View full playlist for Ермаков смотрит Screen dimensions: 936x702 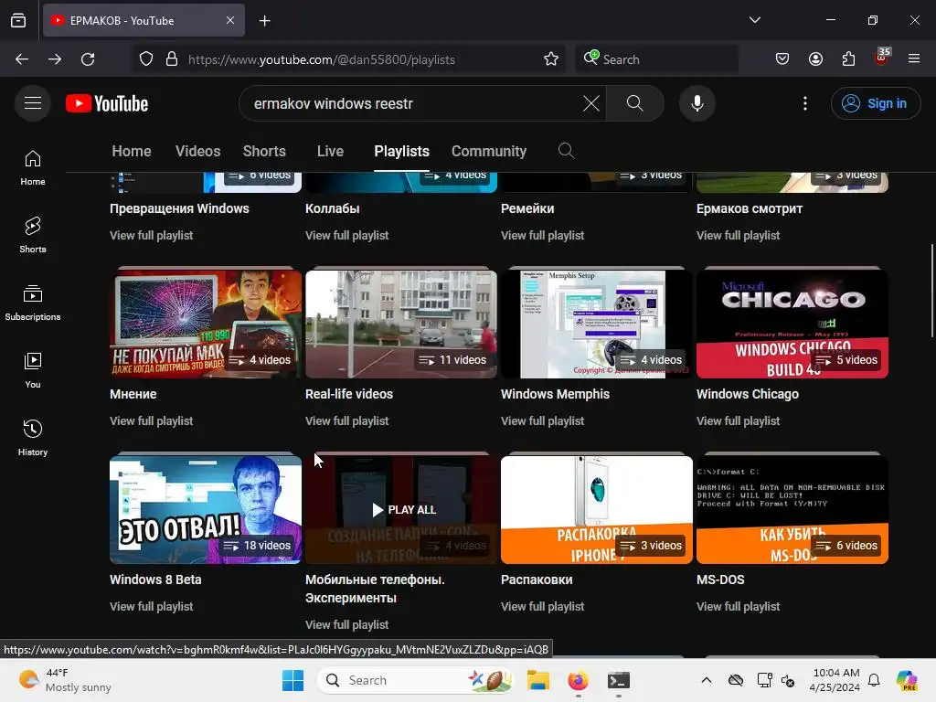point(739,236)
